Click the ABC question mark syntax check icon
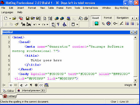This screenshot has width=140, height=105. tap(58, 24)
